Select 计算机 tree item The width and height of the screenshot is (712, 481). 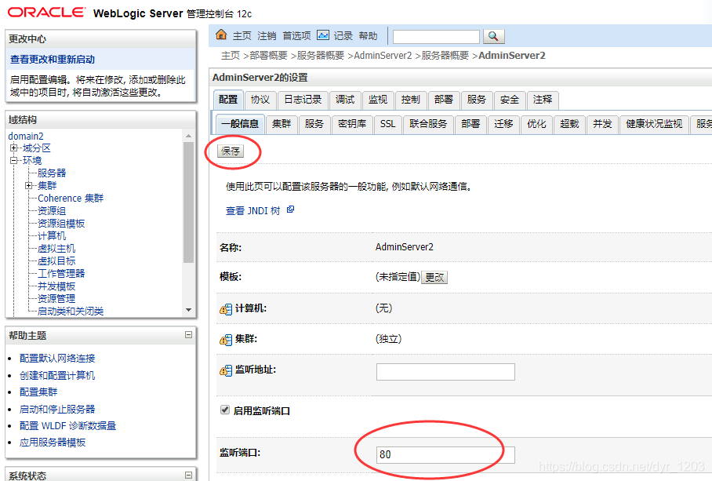coord(52,235)
